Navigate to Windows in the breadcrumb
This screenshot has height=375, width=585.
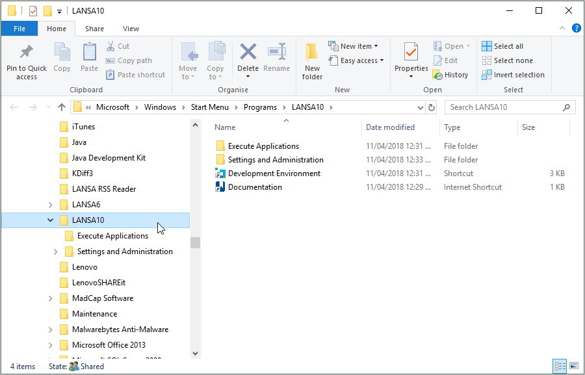click(160, 107)
